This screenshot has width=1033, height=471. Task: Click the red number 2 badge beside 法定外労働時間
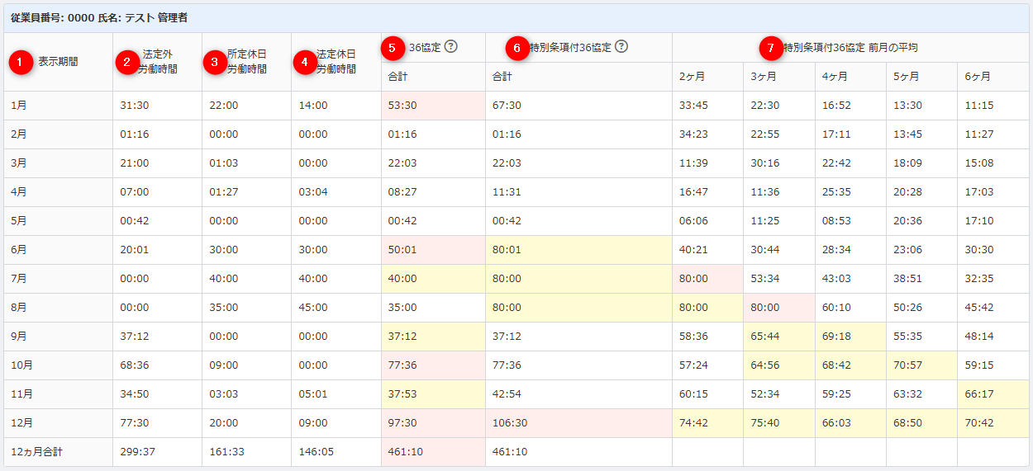pos(126,62)
